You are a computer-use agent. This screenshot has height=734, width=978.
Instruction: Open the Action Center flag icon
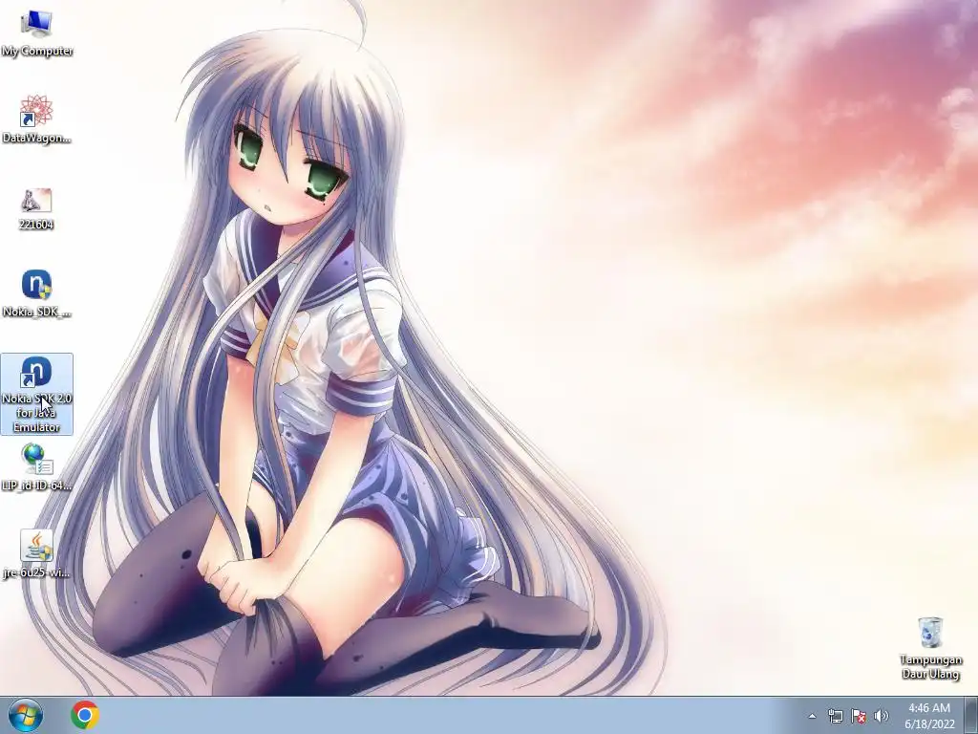click(x=859, y=716)
